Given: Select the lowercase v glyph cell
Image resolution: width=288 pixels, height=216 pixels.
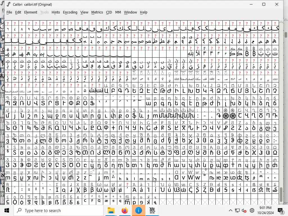Looking at the screenshot, I should pyautogui.click(x=183, y=178).
